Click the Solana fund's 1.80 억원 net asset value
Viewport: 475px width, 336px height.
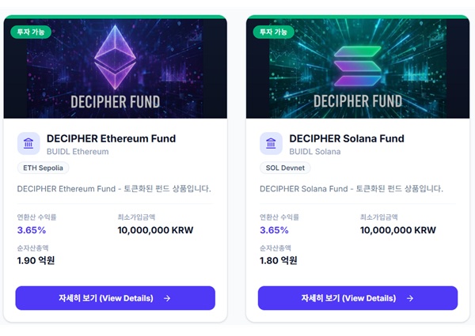pyautogui.click(x=279, y=260)
